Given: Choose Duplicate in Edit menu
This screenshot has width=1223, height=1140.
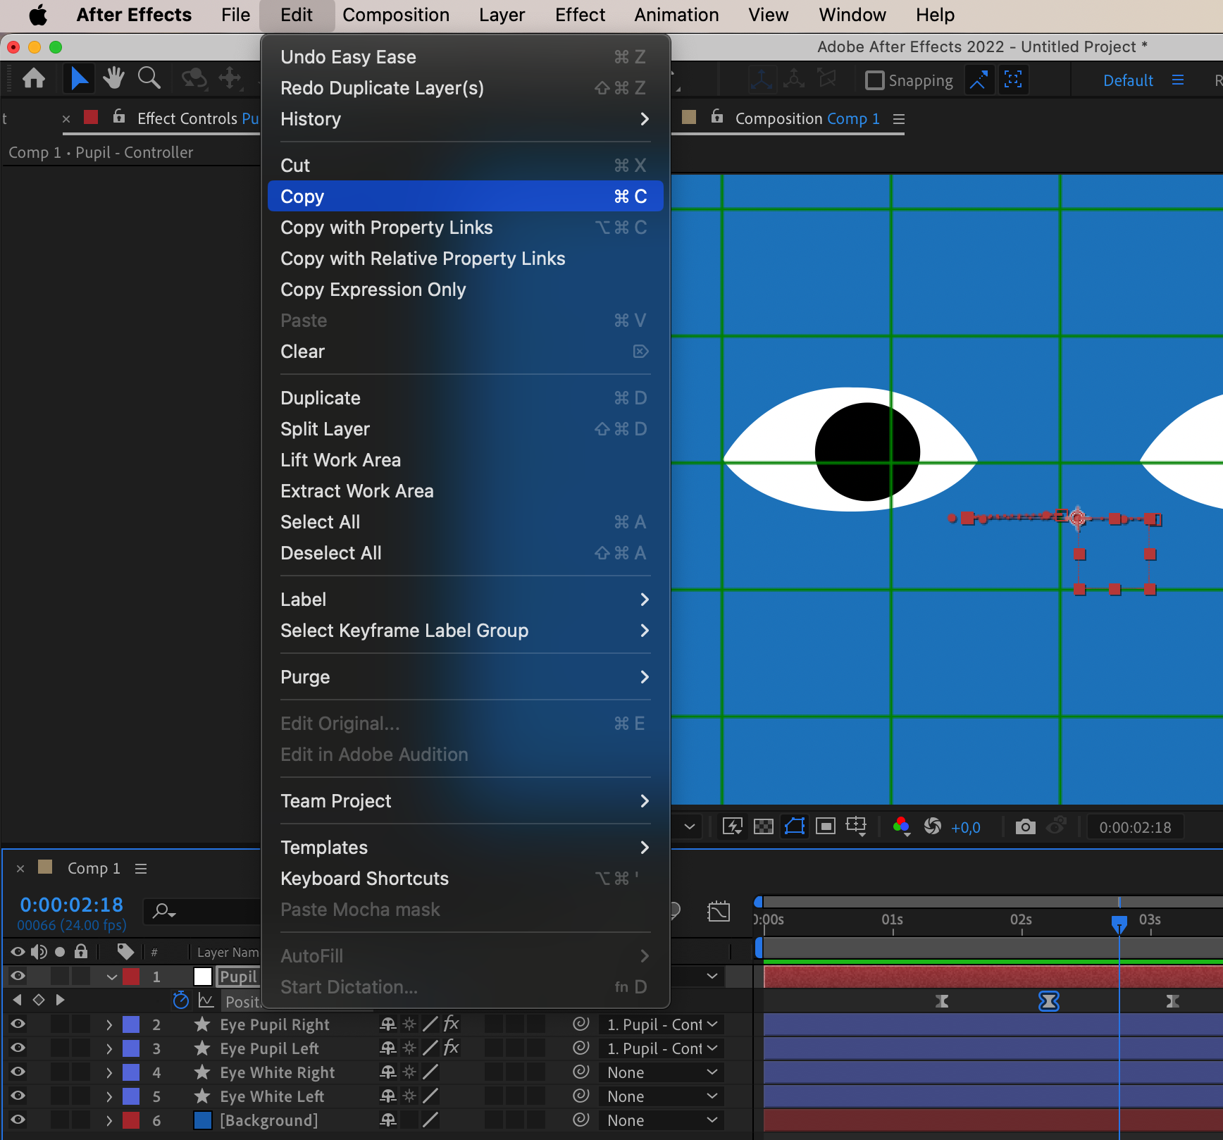Looking at the screenshot, I should 465,398.
